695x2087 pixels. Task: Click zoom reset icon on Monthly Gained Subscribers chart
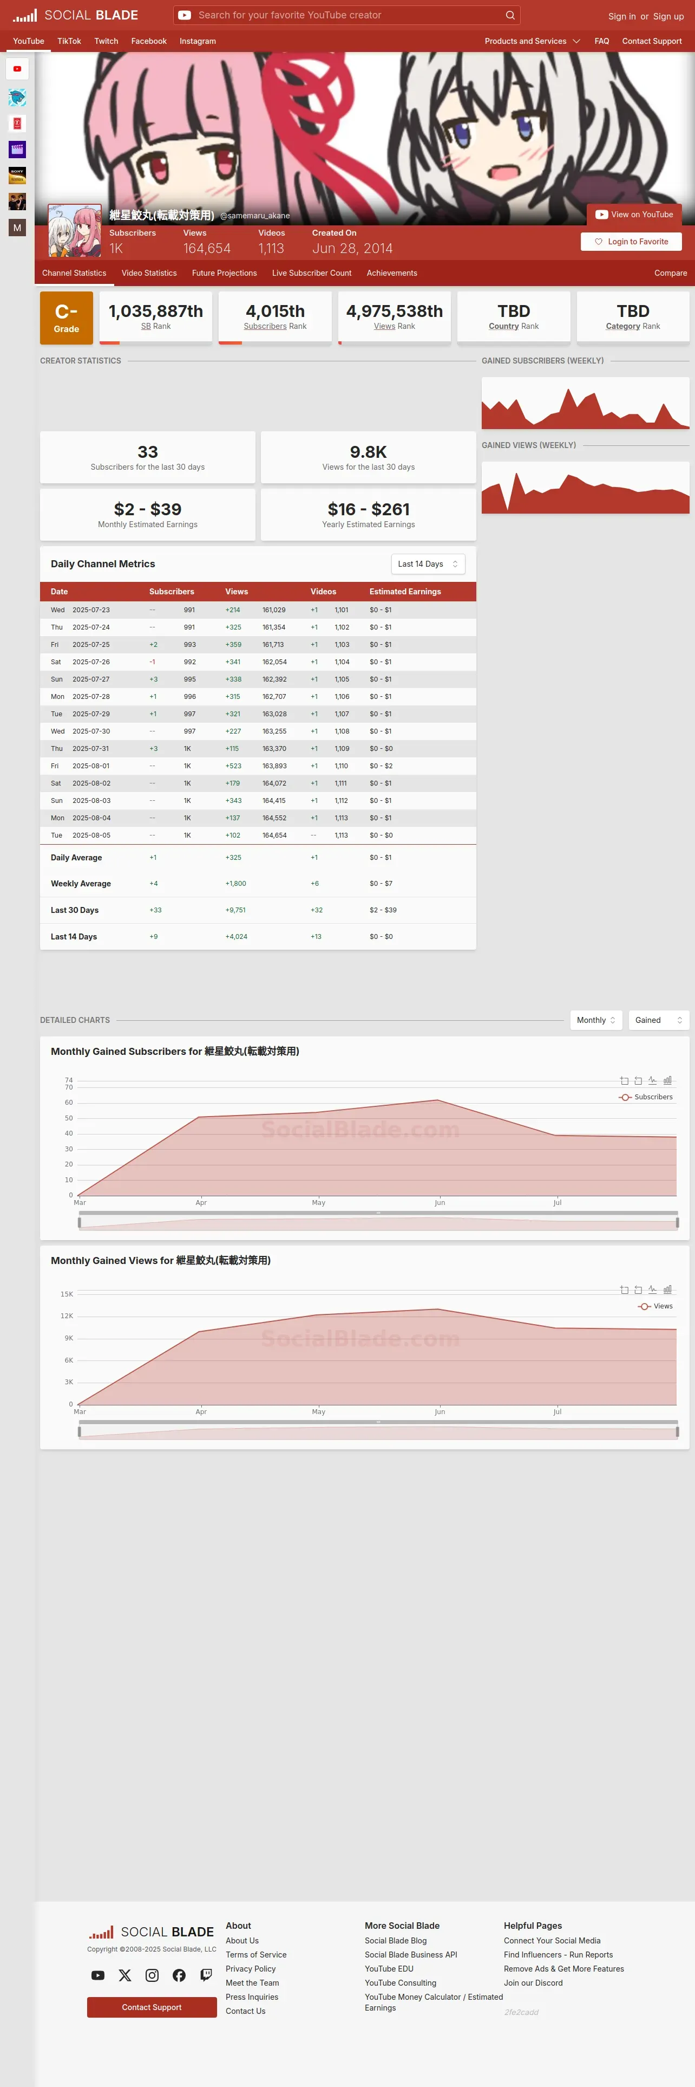point(638,1081)
